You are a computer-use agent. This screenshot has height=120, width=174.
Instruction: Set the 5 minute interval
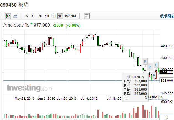coord(27,16)
